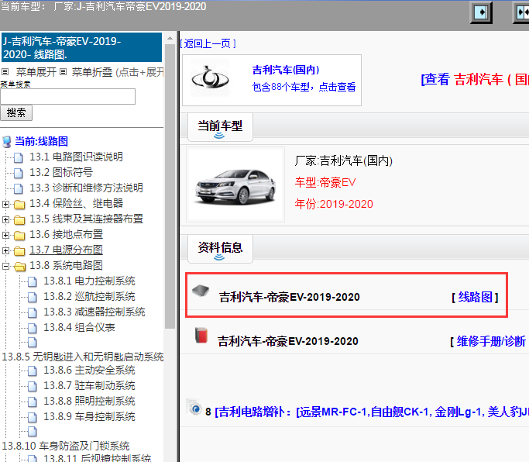The image size is (529, 462).
Task: Select the 当前车型 tab
Action: click(x=220, y=127)
